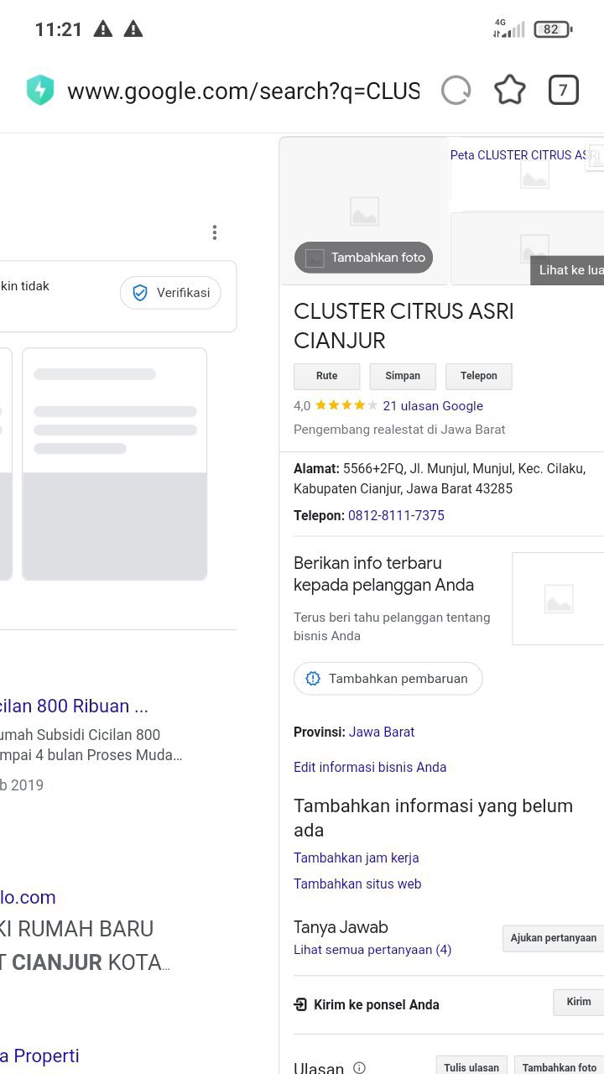Tap the Kirim ke ponsel icon

click(x=300, y=1004)
